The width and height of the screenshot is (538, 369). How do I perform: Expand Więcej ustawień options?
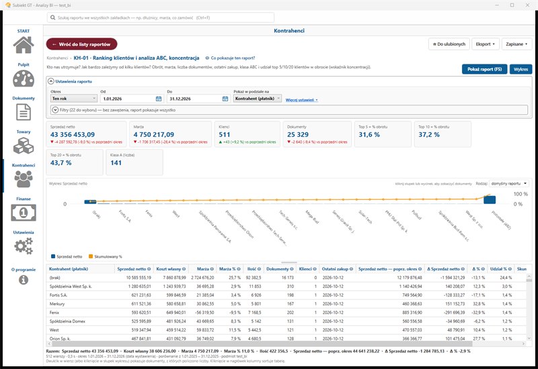tap(301, 100)
